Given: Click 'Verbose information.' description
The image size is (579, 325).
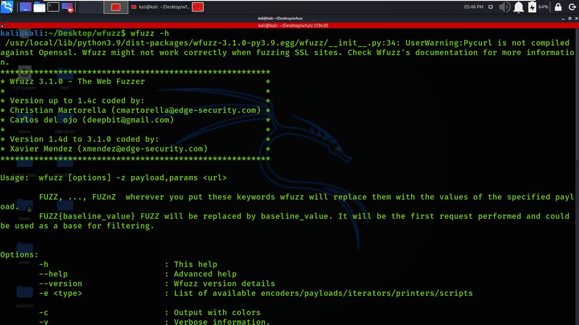Looking at the screenshot, I should click(222, 322).
